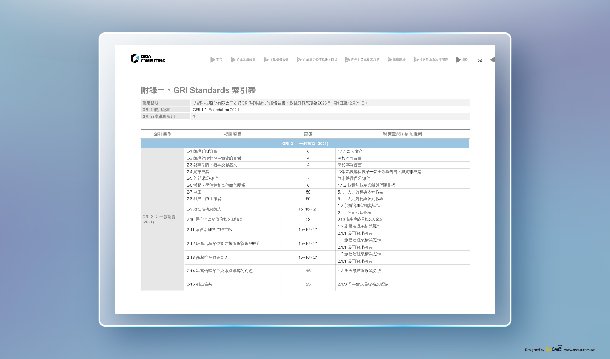Click 1.1.2 技鋼科技產業鏈與營運目標

coord(366,185)
